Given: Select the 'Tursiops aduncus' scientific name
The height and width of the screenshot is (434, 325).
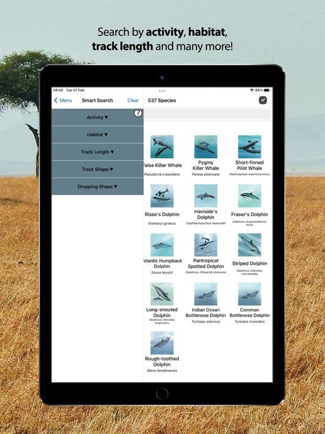Looking at the screenshot, I should click(205, 322).
